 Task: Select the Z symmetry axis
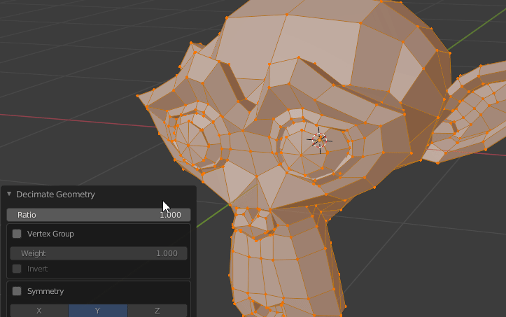coord(157,311)
